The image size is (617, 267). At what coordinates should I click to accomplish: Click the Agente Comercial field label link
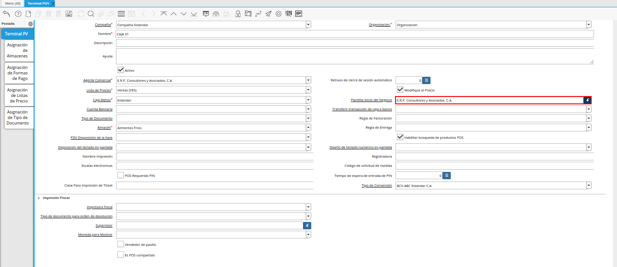(x=97, y=80)
